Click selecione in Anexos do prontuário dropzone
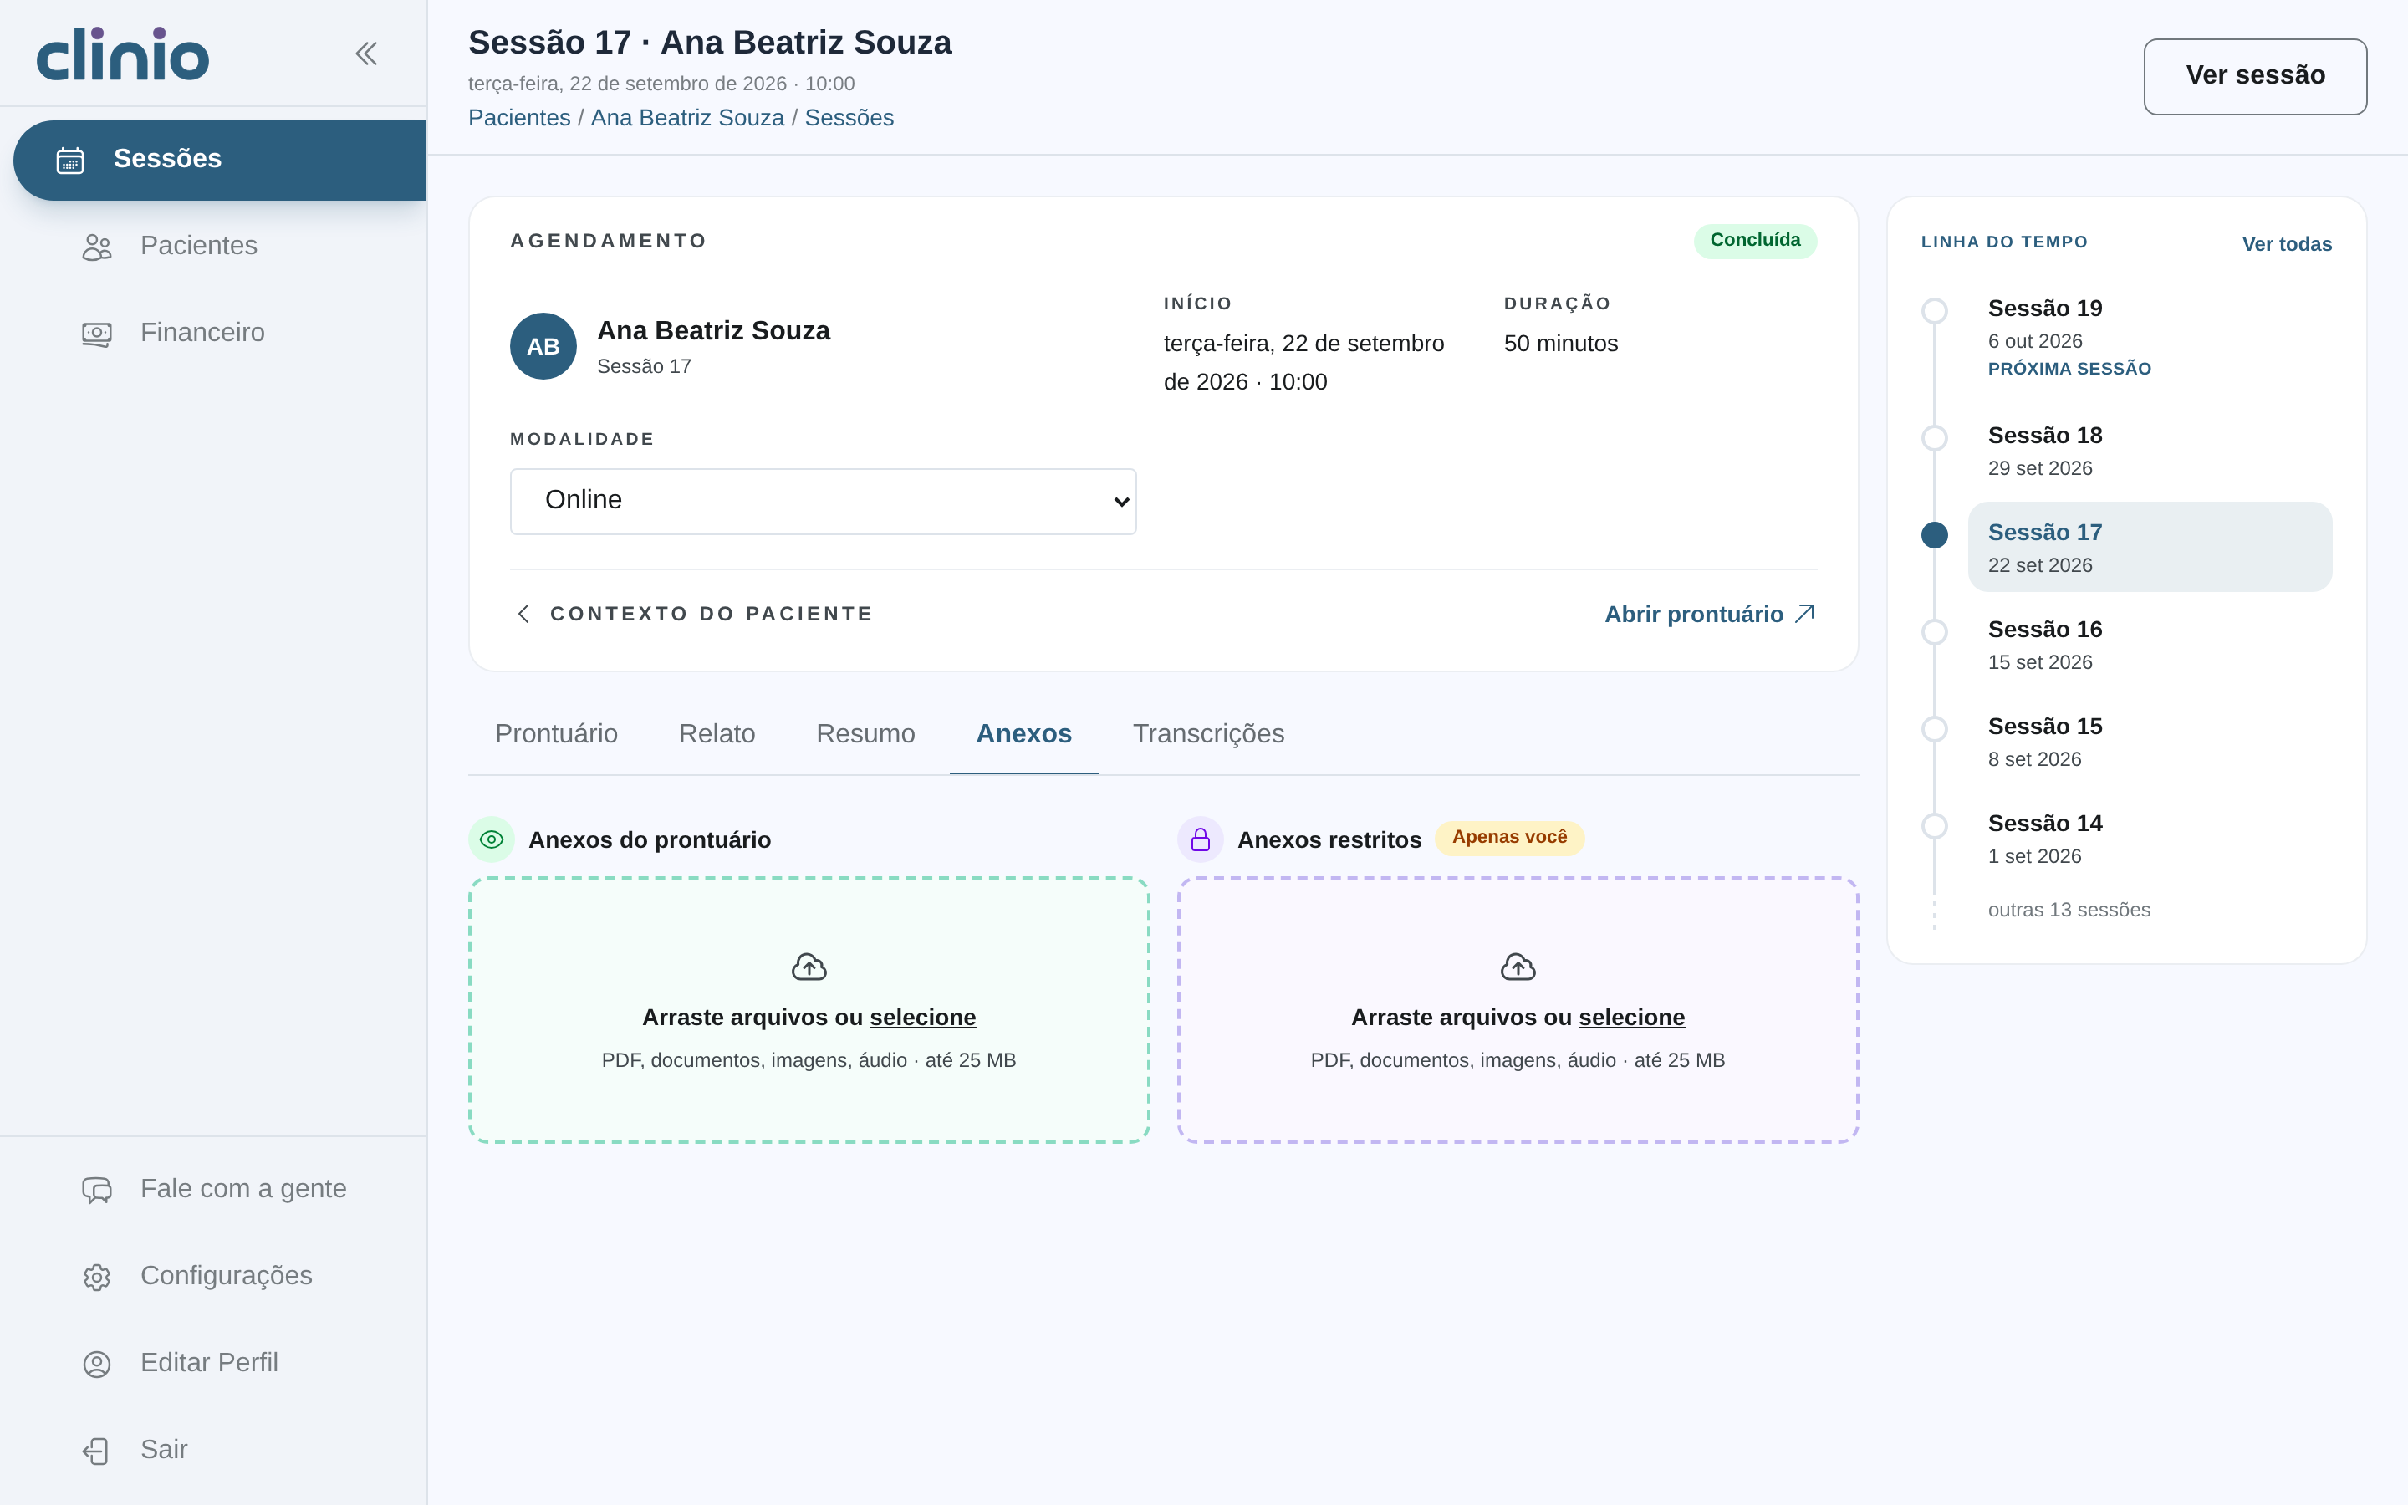This screenshot has width=2408, height=1505. click(x=922, y=1018)
